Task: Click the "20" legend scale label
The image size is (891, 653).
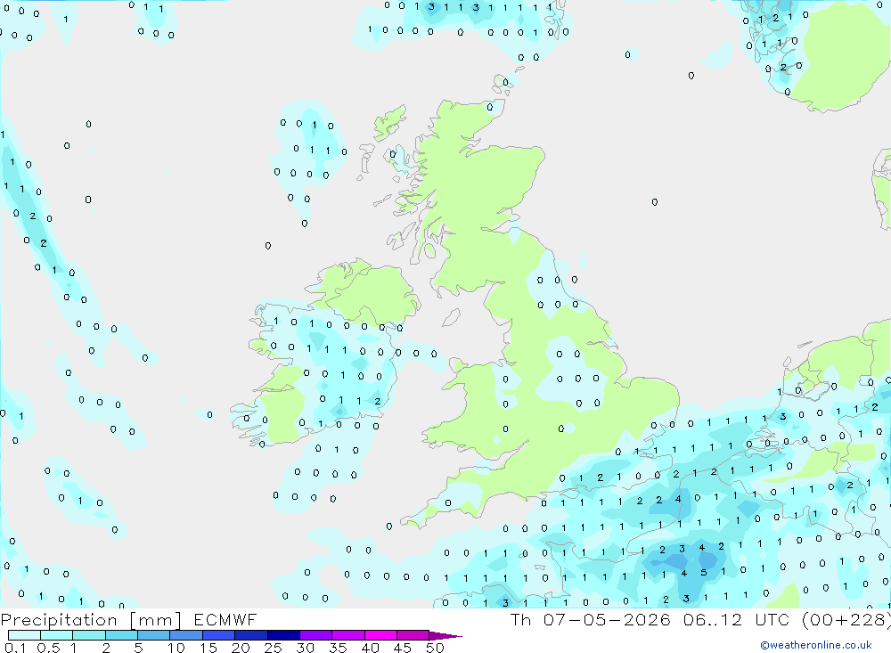Action: [241, 648]
